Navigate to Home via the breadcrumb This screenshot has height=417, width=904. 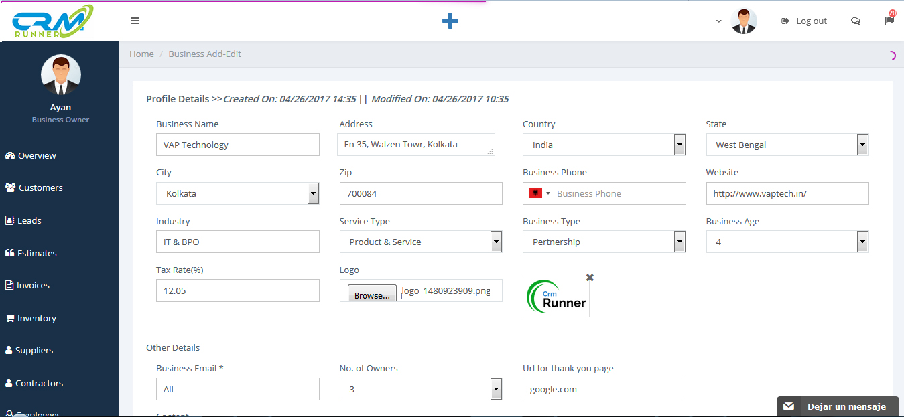(141, 54)
